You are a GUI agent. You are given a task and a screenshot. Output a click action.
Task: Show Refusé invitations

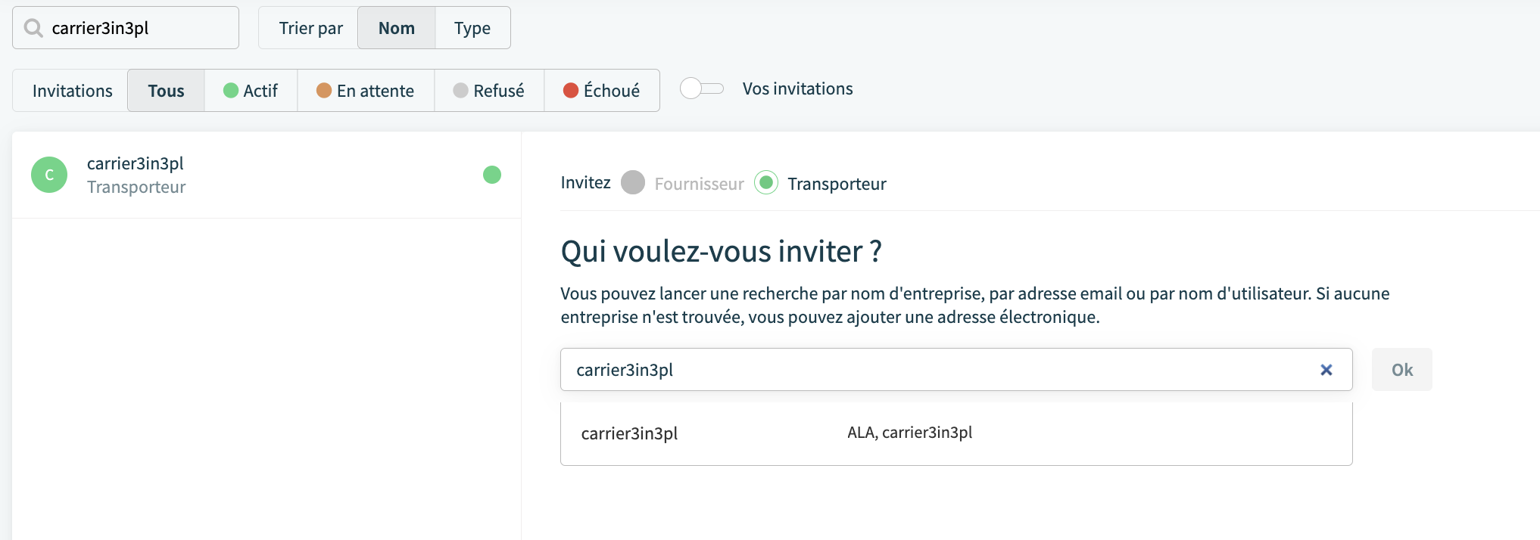[489, 91]
